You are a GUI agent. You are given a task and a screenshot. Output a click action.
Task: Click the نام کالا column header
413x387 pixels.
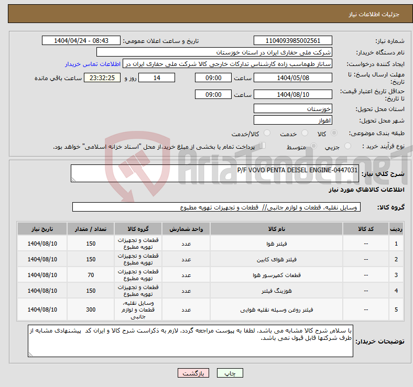click(276, 229)
